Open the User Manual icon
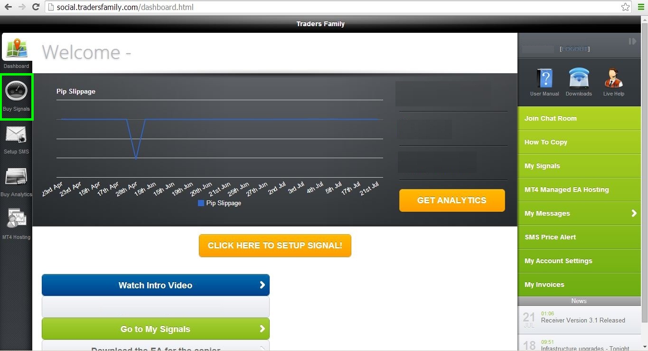Viewport: 648px width, 351px height. coord(545,78)
